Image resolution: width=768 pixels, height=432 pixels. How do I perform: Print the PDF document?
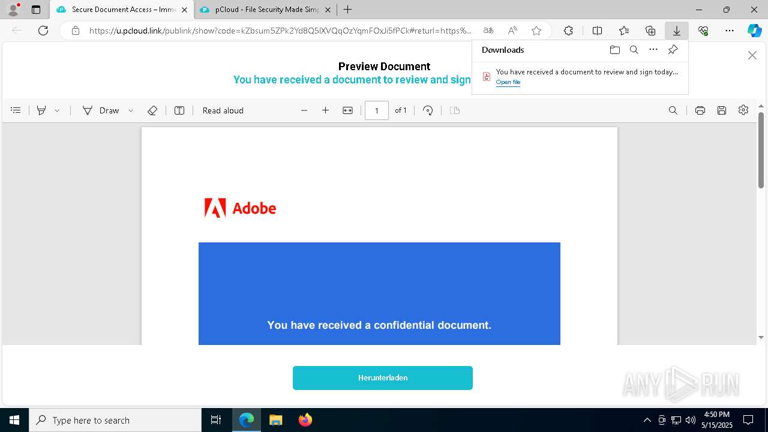[700, 110]
